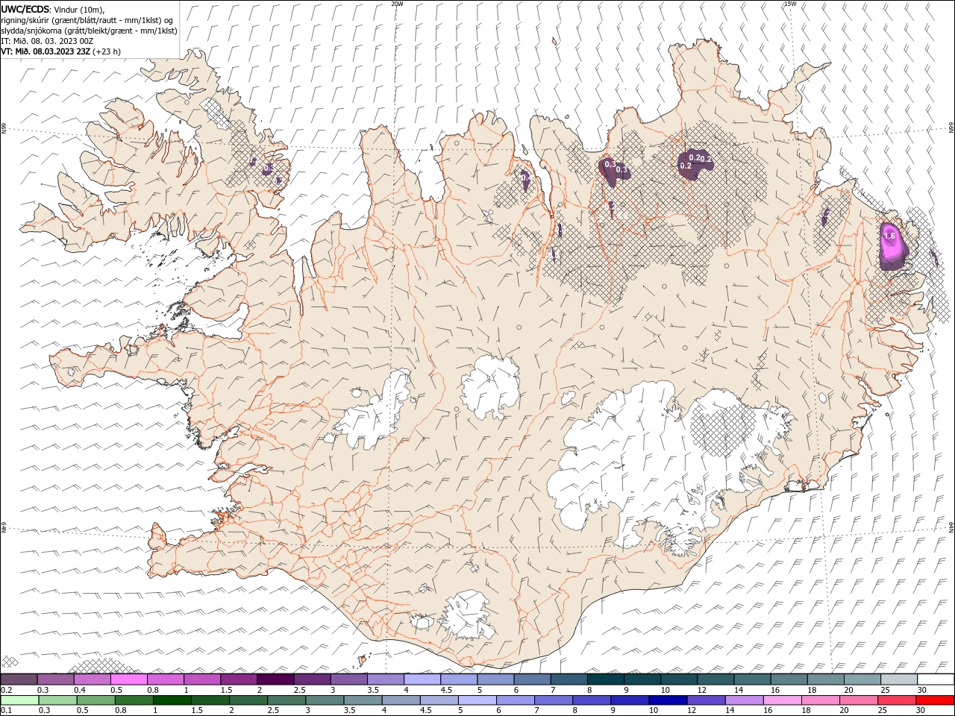955x716 pixels.
Task: Select the dark purple 2 swatch, top legend bar
Action: click(x=275, y=679)
